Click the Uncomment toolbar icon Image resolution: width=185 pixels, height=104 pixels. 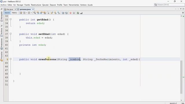point(81,13)
